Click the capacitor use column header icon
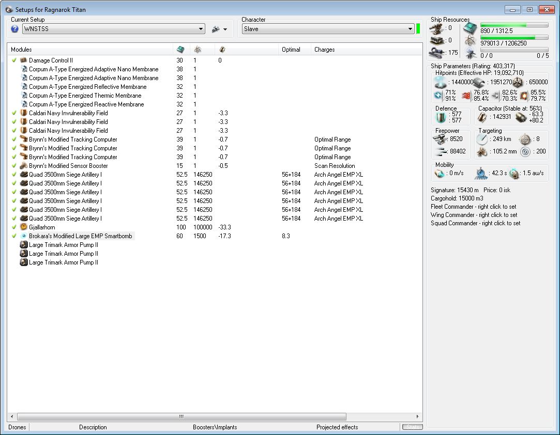Viewport: 560px width, 435px height. click(x=222, y=50)
